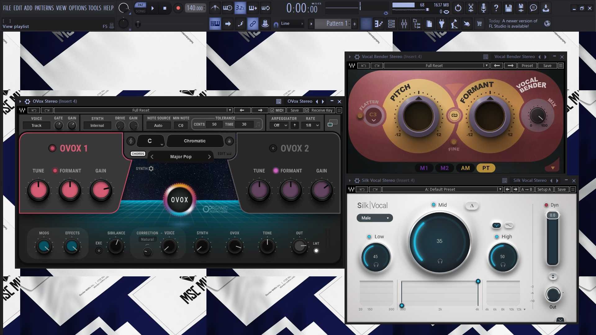Screen dimensions: 596x335
Task: Click undo arrow in Vocal Bender toolbar
Action: 363,66
